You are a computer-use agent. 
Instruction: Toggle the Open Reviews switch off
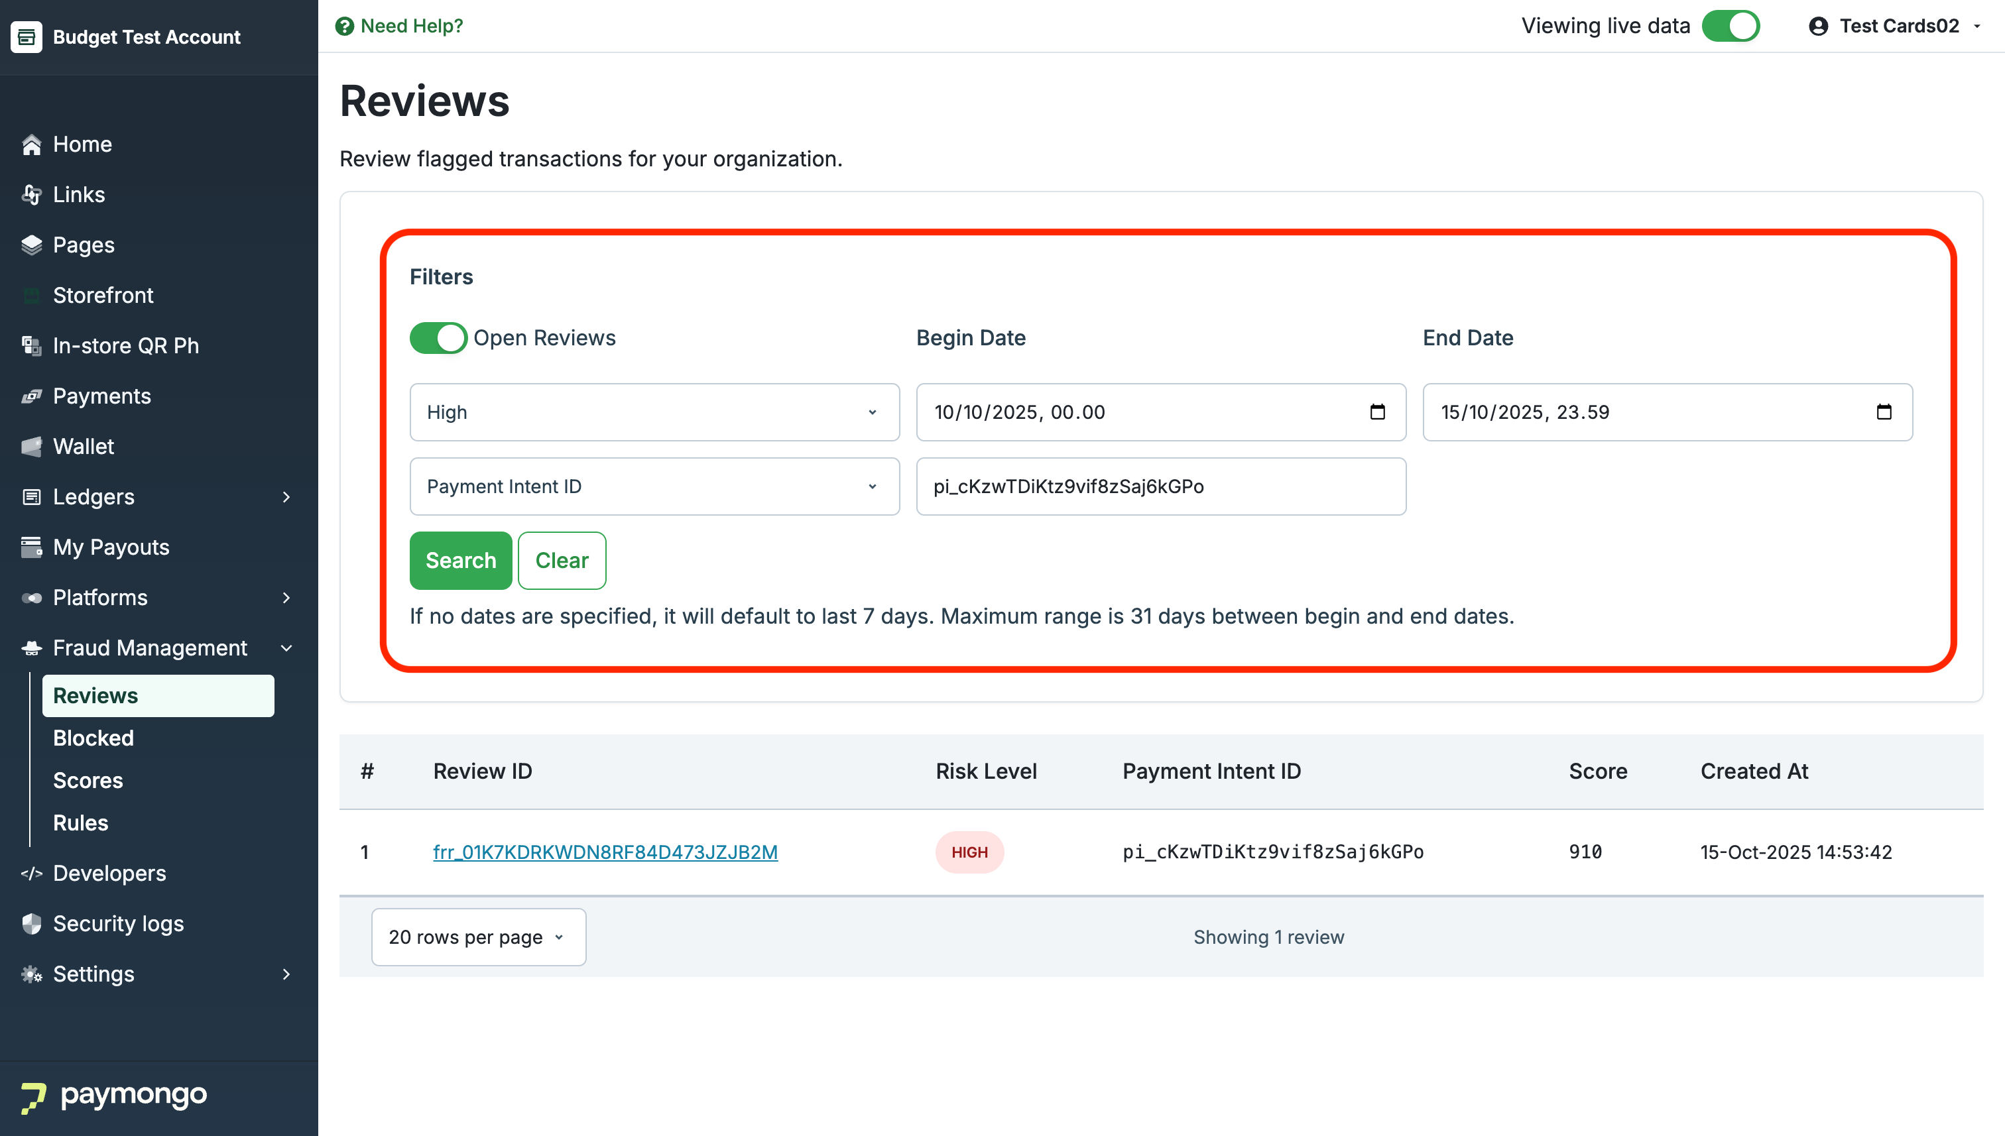click(438, 338)
